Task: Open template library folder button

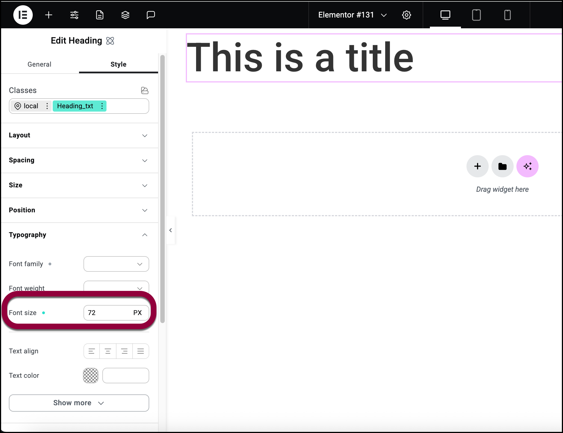Action: click(x=503, y=166)
